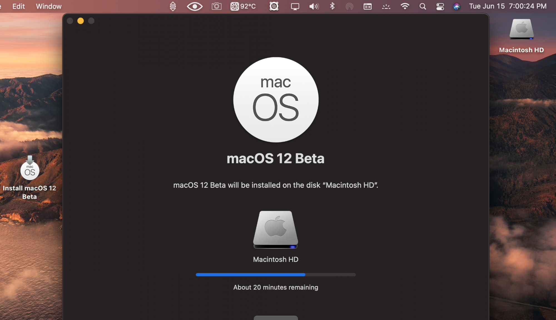Screen dimensions: 556x320
Task: Select Macintosh HD desktop drive icon
Action: coord(522,29)
